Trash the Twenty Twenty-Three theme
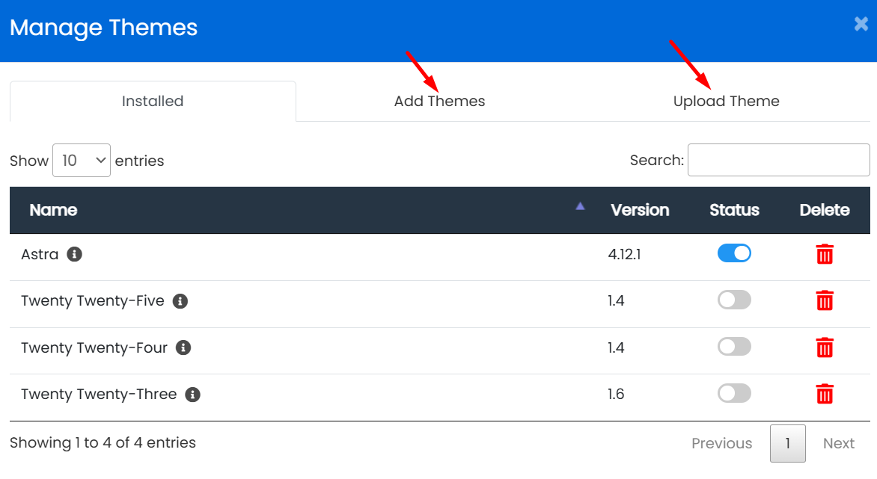The image size is (877, 479). pyautogui.click(x=824, y=395)
